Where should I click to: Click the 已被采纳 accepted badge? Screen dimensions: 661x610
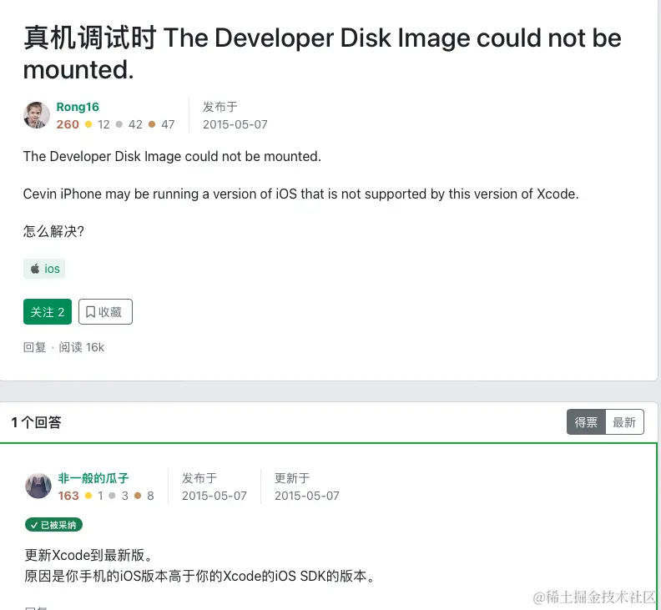[54, 525]
